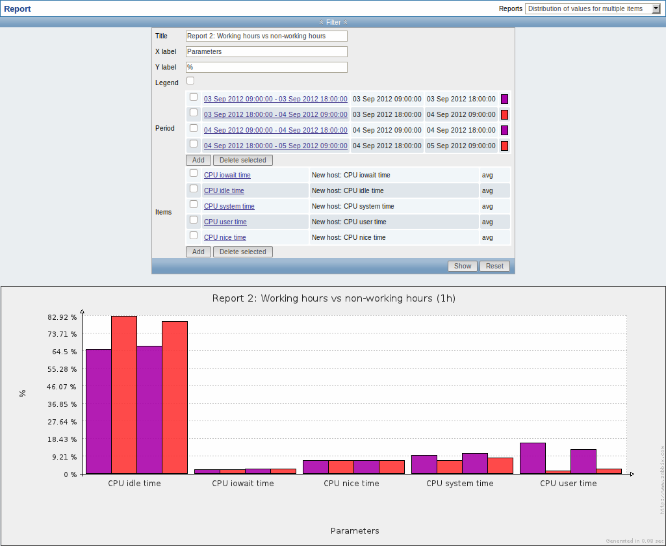The image size is (666, 546).
Task: Select the CPU system time item checkbox
Action: tap(194, 204)
